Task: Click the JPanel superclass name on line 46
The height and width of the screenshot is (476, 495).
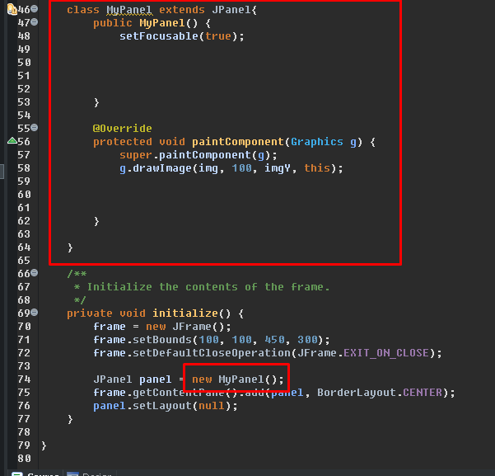Action: click(x=231, y=10)
